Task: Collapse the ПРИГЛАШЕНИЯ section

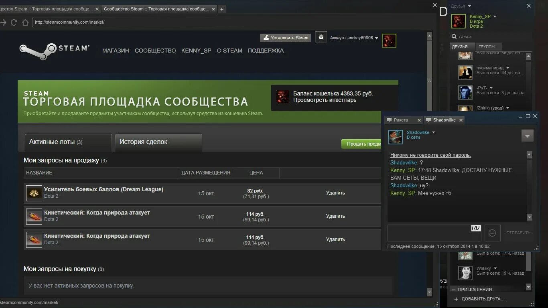Action: tap(453, 290)
